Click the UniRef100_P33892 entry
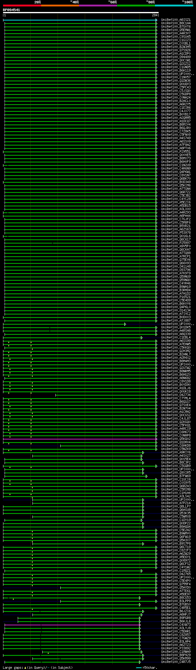This screenshot has height=670, width=196. click(176, 648)
